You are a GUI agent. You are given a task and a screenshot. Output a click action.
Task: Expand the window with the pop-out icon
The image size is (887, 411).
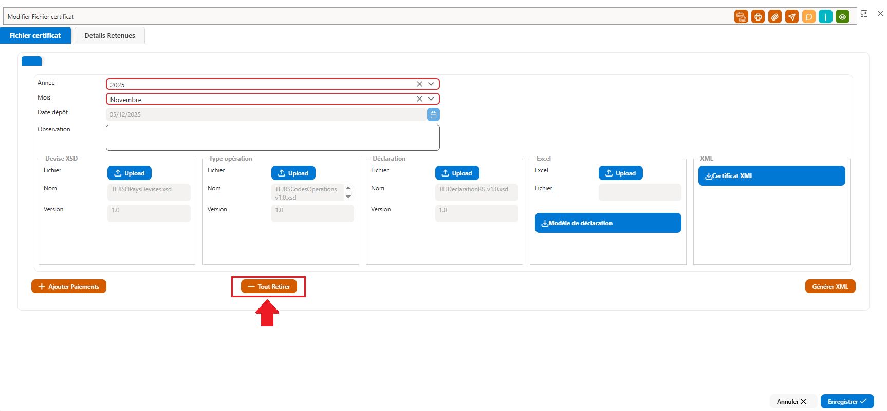coord(864,14)
